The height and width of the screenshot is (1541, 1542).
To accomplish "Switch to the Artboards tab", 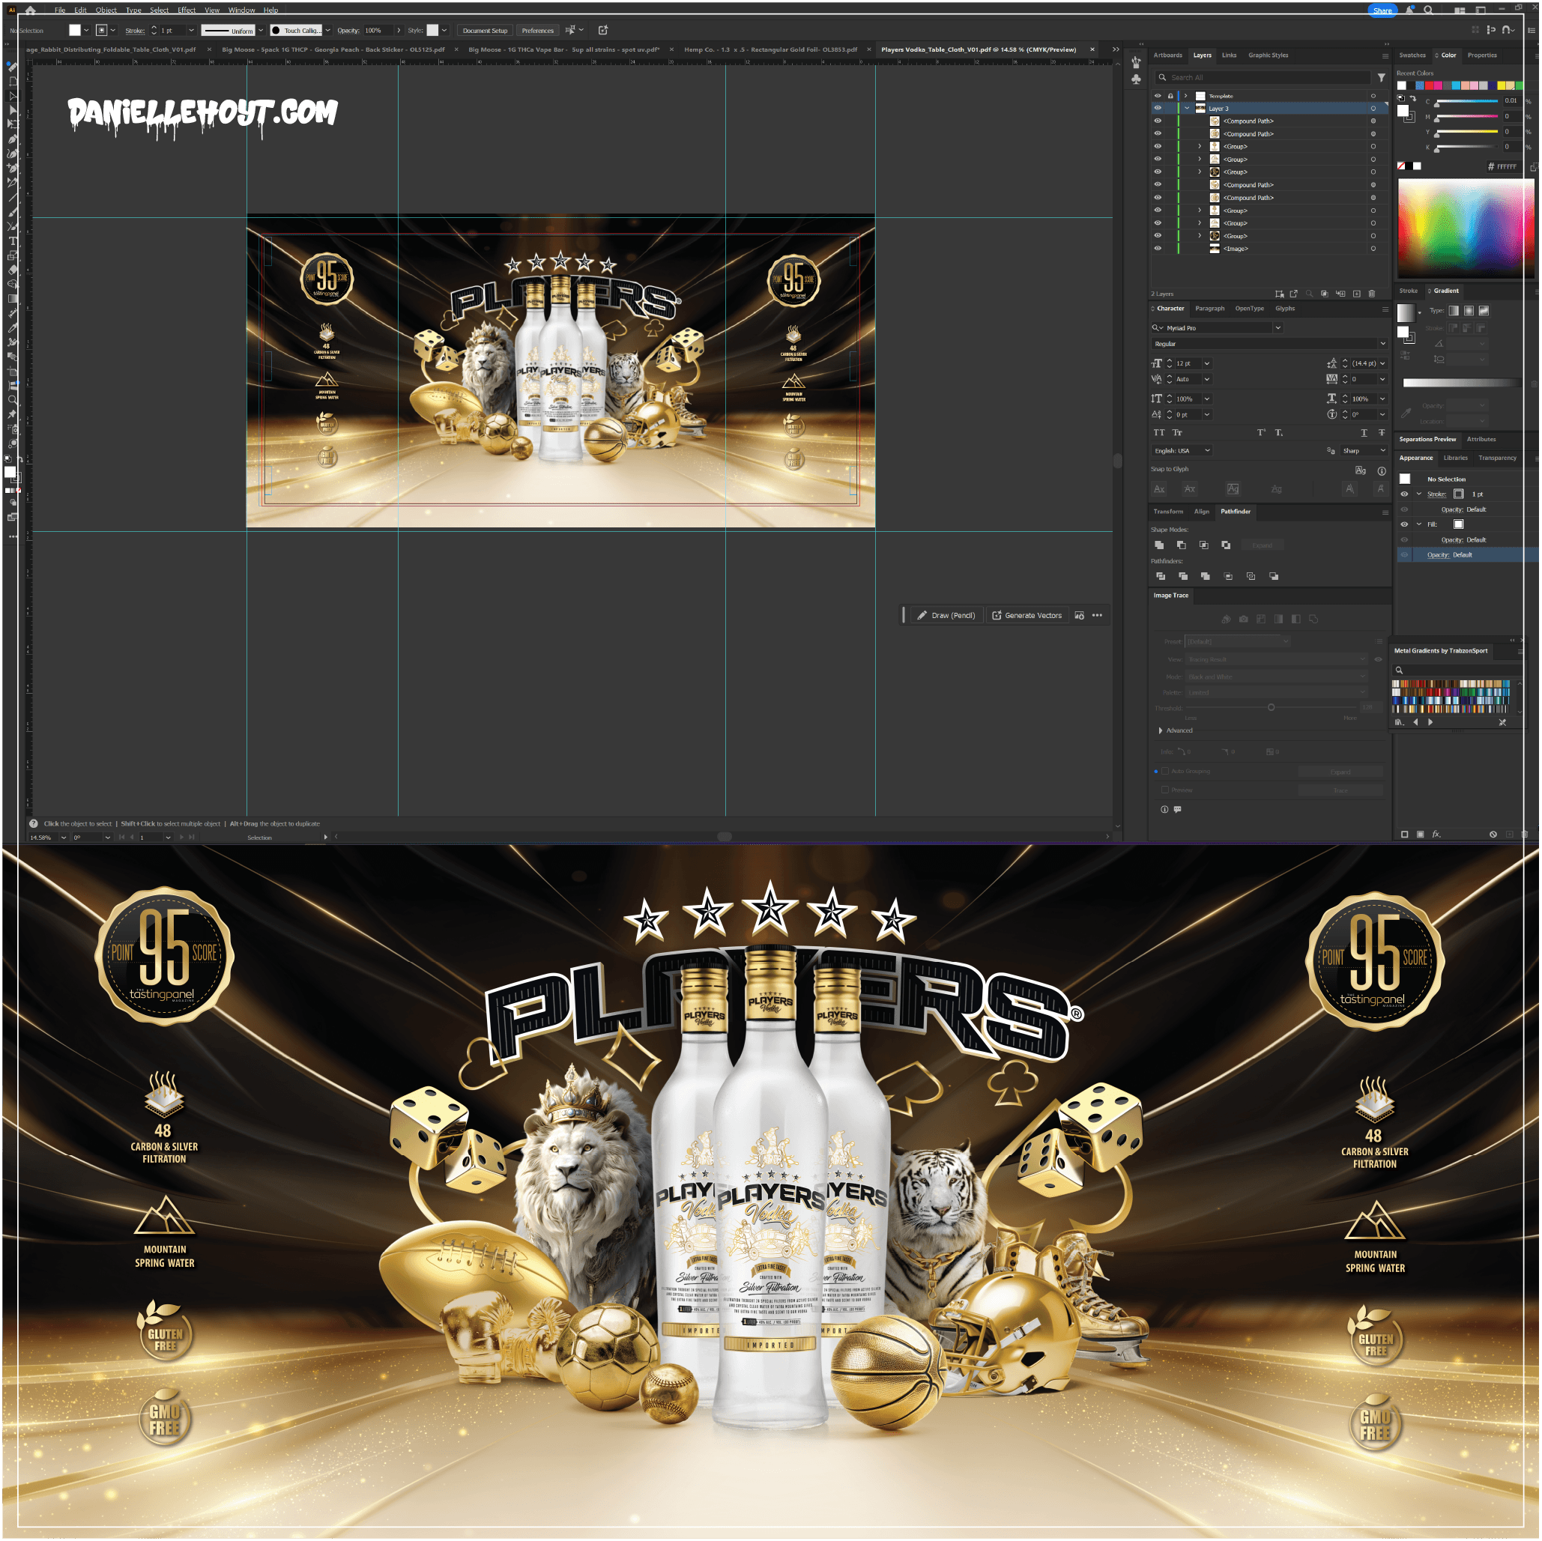I will pos(1167,55).
